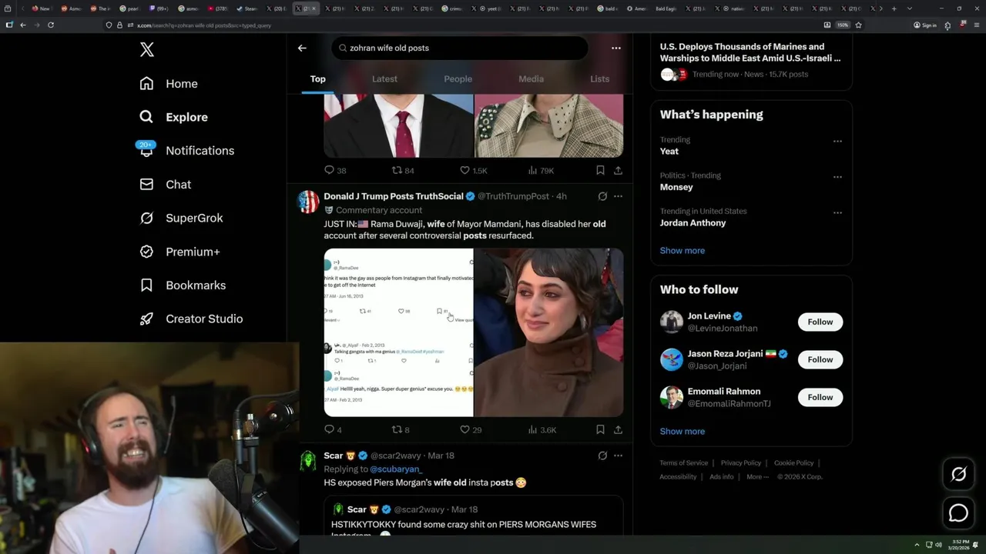The height and width of the screenshot is (554, 986).
Task: Open more options on Scar post
Action: (x=618, y=456)
